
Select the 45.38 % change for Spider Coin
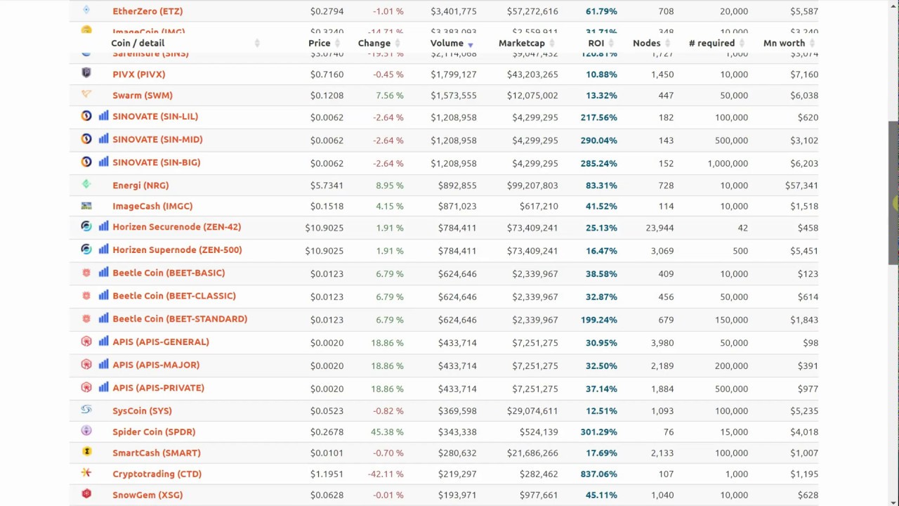coord(387,432)
